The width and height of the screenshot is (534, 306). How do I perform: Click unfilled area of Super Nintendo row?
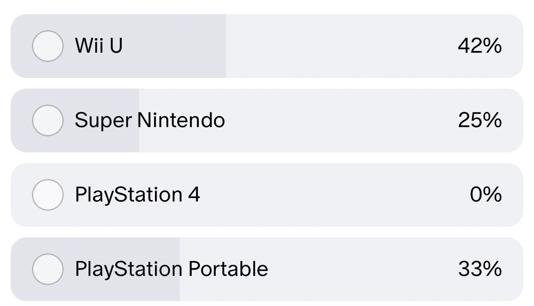point(341,120)
